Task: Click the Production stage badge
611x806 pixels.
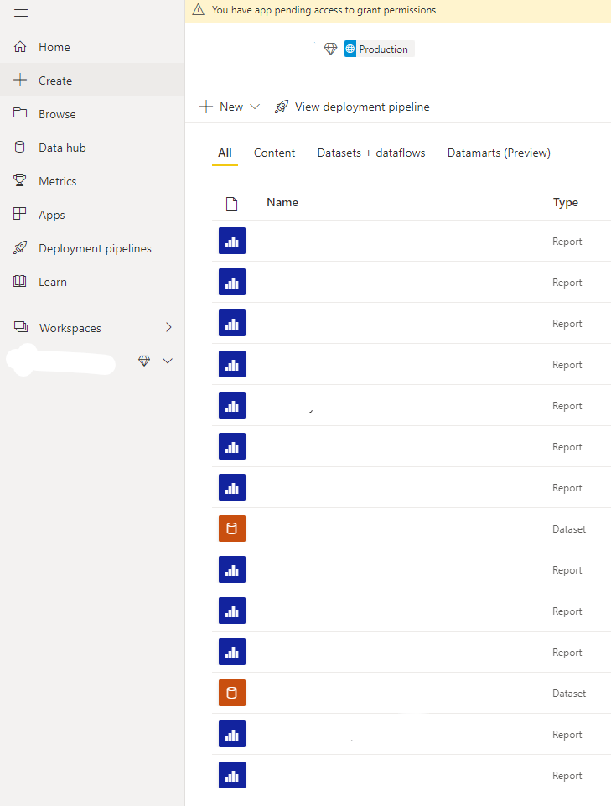Action: [x=378, y=49]
